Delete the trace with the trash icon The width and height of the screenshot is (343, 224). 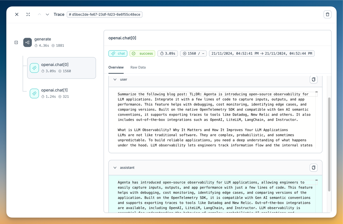(x=327, y=14)
